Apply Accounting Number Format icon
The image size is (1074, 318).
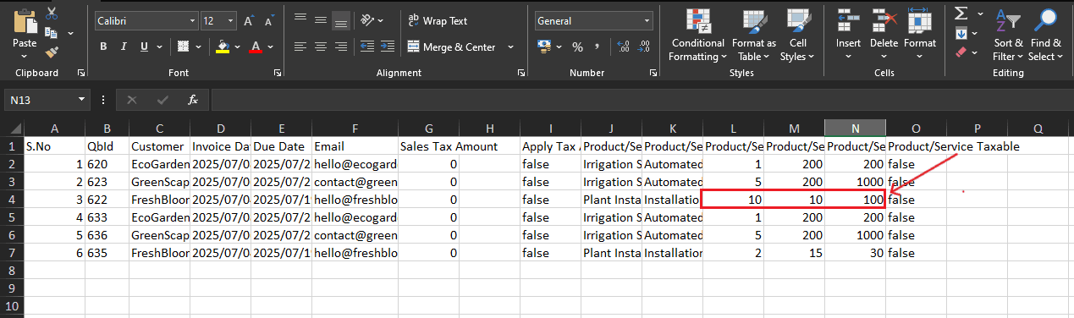click(x=543, y=47)
